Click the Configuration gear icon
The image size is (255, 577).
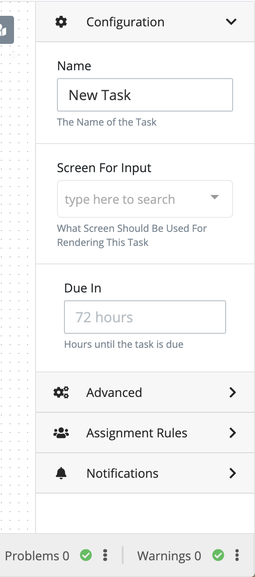click(61, 22)
